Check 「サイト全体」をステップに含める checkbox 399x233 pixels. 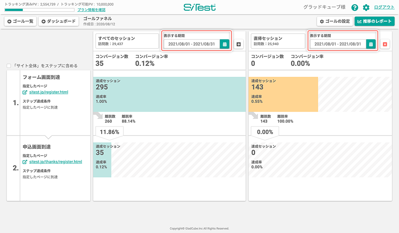pos(9,66)
